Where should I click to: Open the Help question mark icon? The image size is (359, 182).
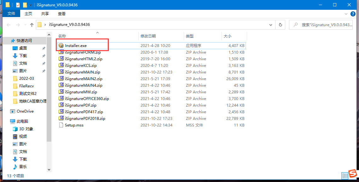(x=354, y=14)
